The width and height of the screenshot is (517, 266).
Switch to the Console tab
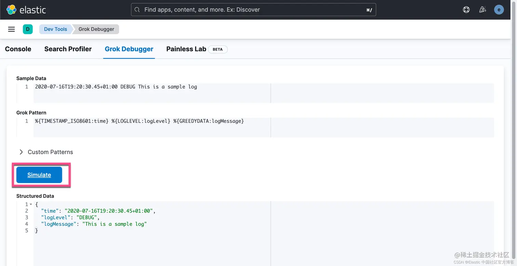click(18, 49)
